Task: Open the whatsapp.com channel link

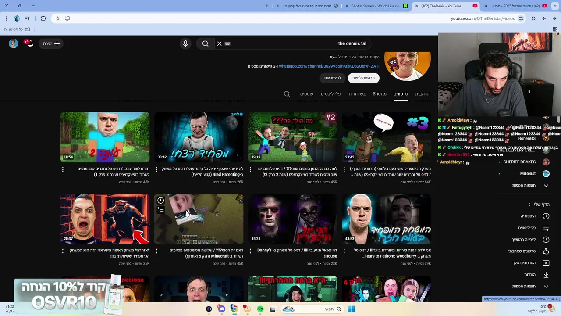Action: [329, 66]
